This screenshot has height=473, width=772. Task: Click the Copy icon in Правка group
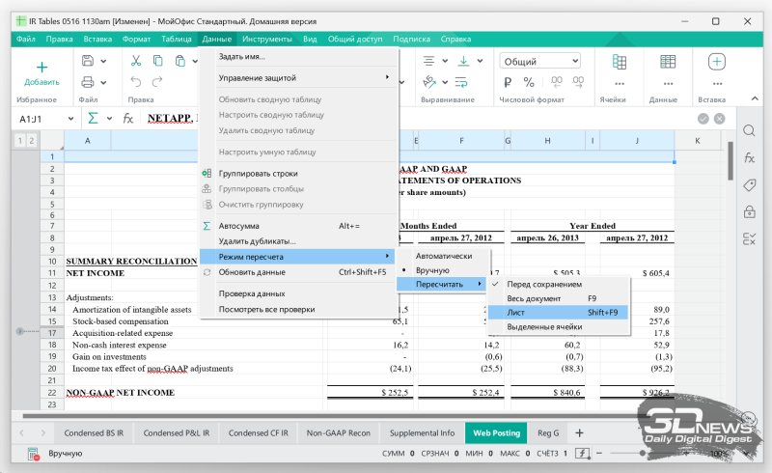157,61
